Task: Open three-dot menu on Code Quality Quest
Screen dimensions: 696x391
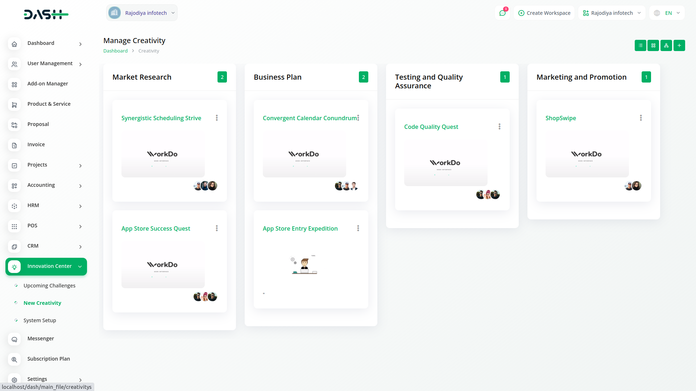Action: [500, 127]
